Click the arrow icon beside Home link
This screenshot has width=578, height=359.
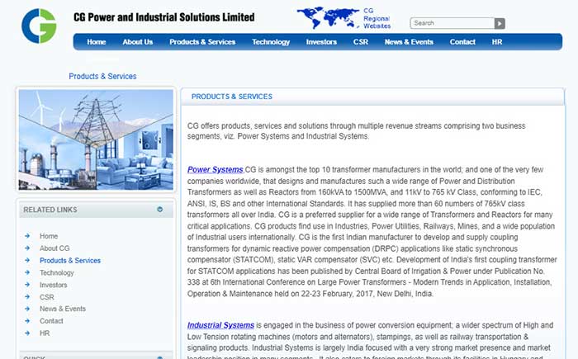[27, 236]
